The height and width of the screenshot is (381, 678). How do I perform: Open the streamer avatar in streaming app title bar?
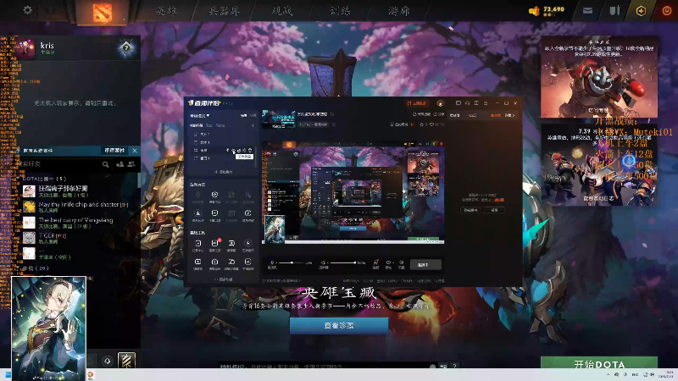pyautogui.click(x=440, y=103)
